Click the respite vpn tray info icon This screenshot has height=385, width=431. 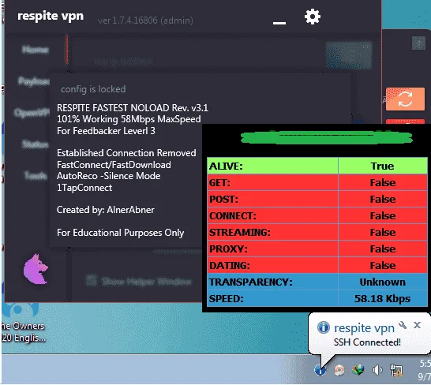(x=320, y=369)
